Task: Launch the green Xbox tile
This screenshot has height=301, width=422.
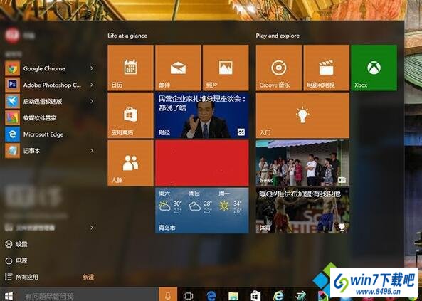Action: click(x=374, y=68)
